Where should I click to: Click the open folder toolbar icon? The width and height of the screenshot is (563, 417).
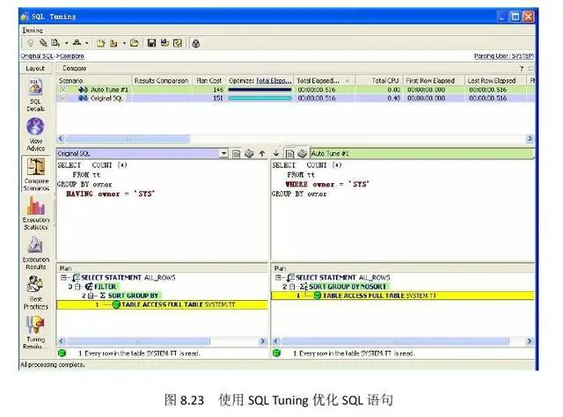click(135, 43)
